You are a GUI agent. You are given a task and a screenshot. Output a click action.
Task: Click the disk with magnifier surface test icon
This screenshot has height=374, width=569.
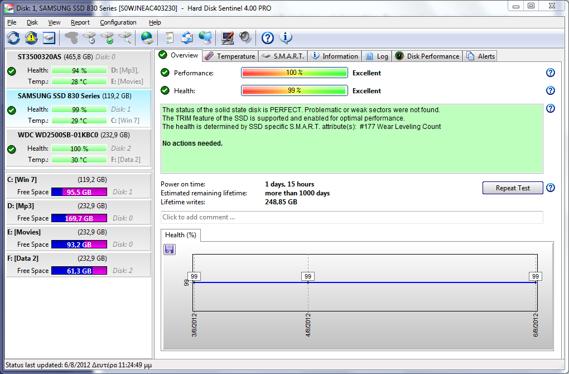pyautogui.click(x=125, y=38)
